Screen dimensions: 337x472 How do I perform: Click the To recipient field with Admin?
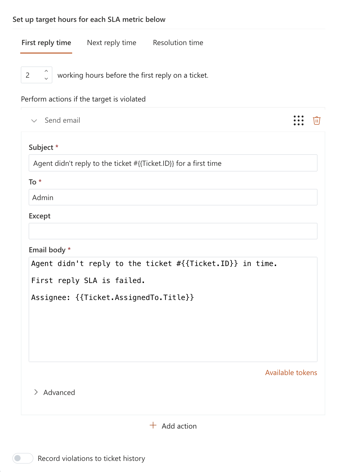173,197
